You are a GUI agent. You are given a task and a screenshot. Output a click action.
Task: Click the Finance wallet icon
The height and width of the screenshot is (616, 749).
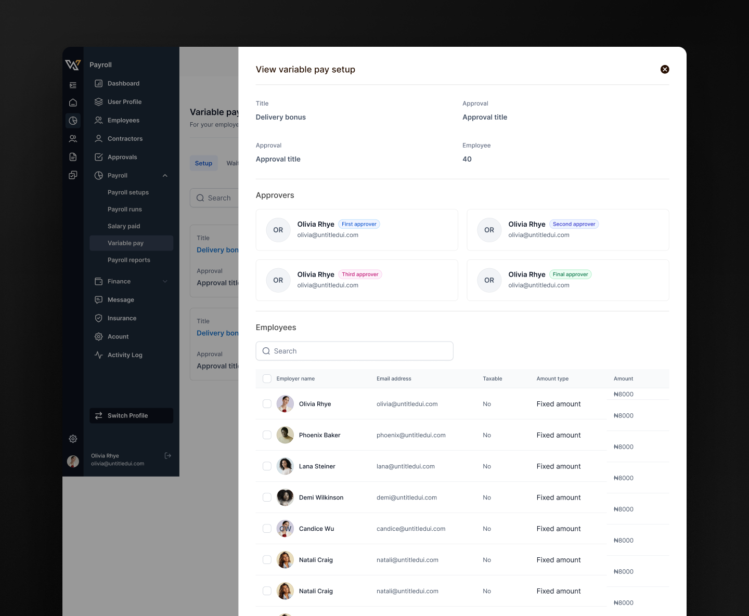pyautogui.click(x=98, y=281)
